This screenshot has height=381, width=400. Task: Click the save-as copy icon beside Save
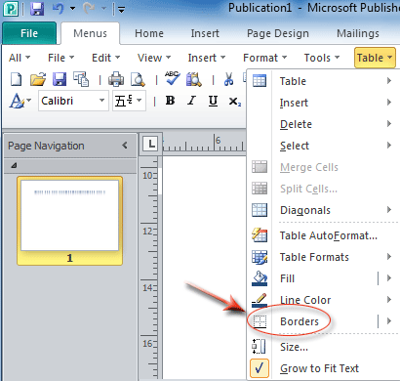point(81,79)
